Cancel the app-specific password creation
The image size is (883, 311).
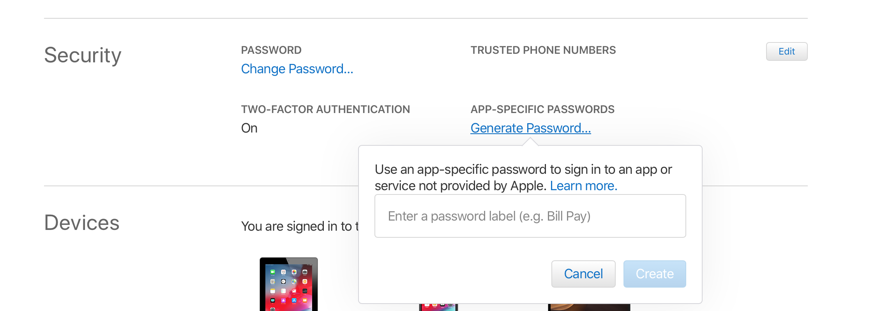click(583, 274)
